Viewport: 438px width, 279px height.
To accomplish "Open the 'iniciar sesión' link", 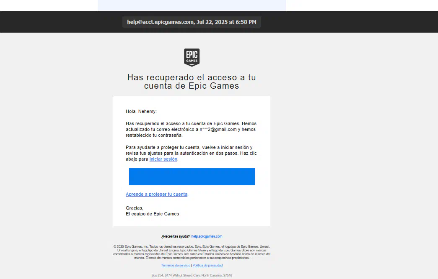I will coord(163,159).
